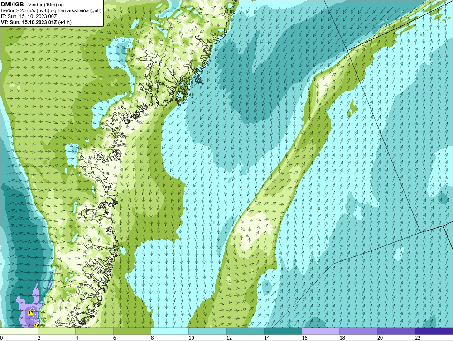Click the IT initialization time line
This screenshot has width=453, height=341.
pos(29,16)
